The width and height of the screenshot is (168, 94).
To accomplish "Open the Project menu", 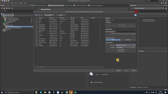I will pos(12,3).
